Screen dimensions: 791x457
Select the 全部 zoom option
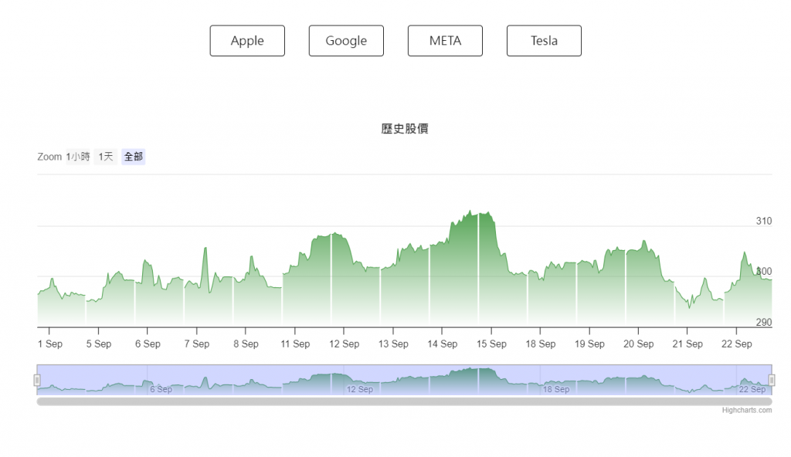tap(133, 157)
